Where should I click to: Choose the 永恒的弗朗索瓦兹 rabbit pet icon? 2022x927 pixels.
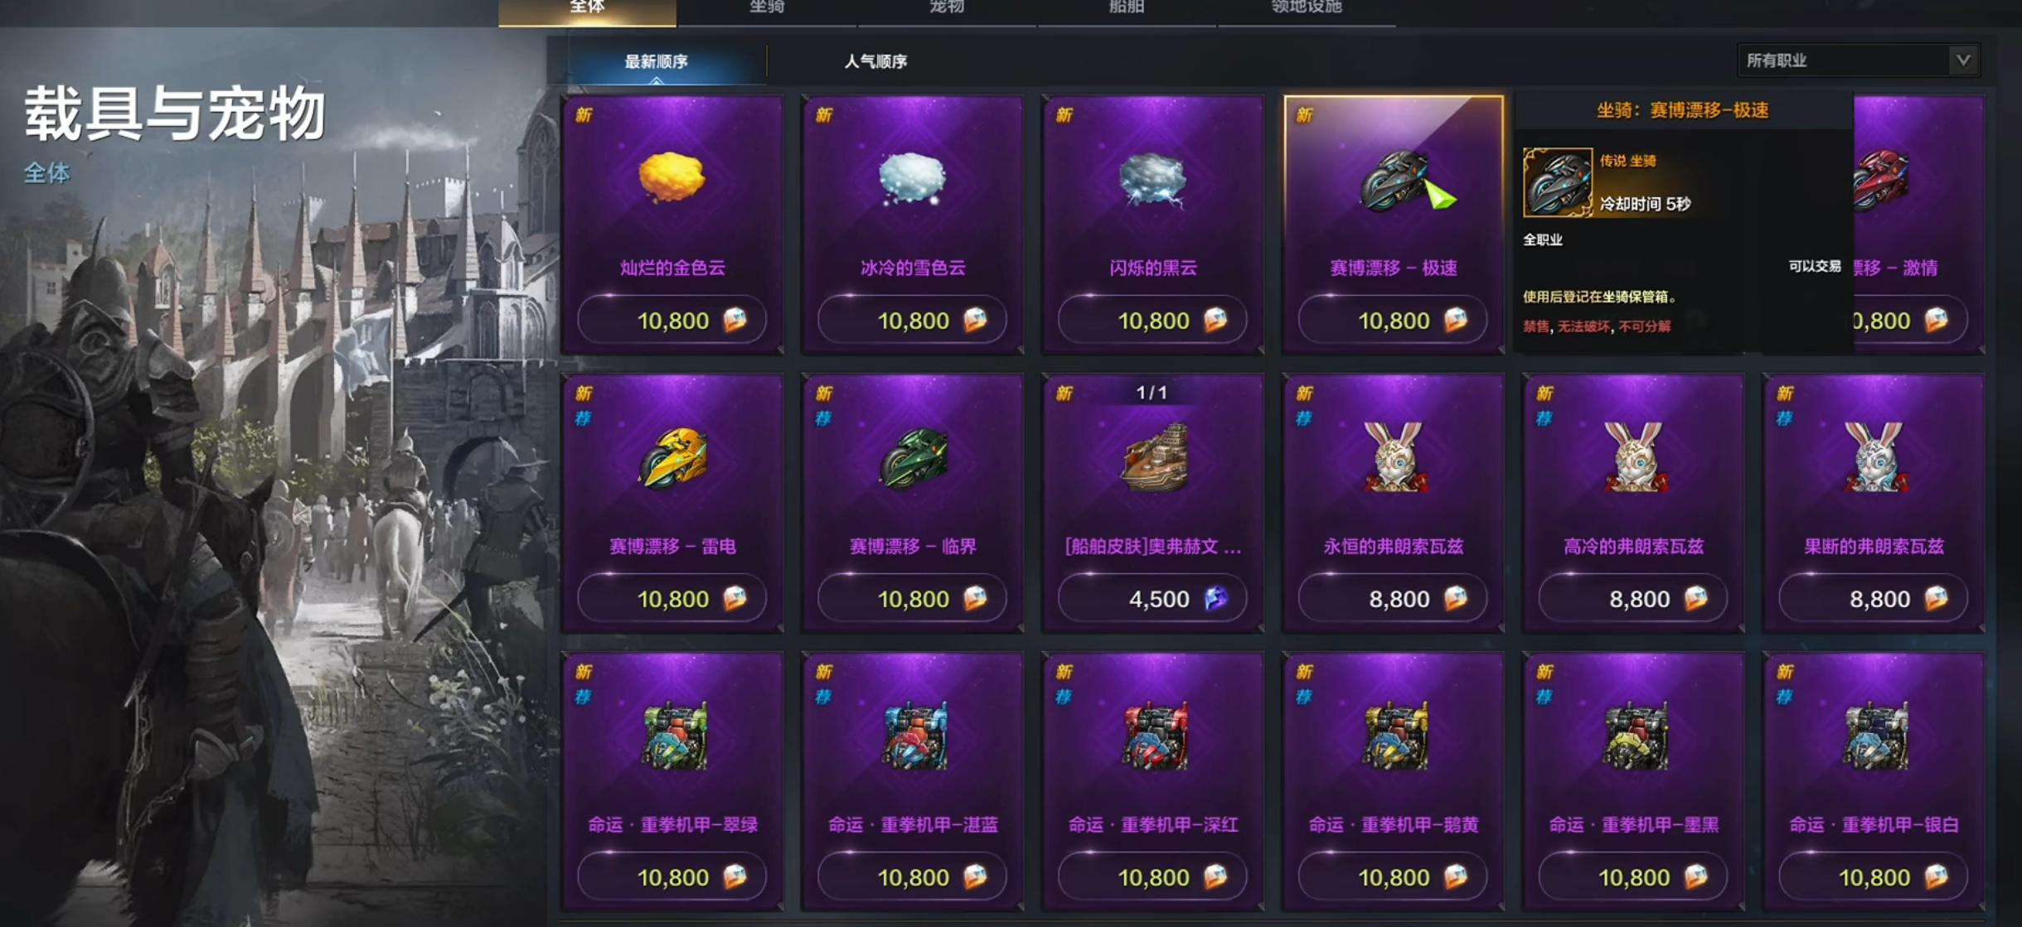coord(1394,457)
